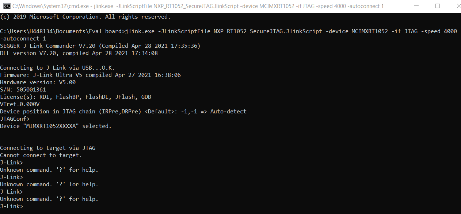Click the active J-Link> prompt line
The width and height of the screenshot is (461, 214).
point(11,206)
